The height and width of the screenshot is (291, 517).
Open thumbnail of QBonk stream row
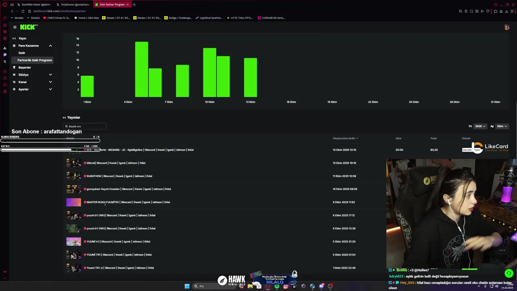[74, 163]
